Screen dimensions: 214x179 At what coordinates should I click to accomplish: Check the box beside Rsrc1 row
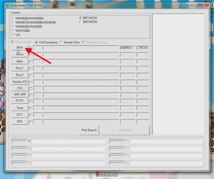pyautogui.click(x=31, y=68)
